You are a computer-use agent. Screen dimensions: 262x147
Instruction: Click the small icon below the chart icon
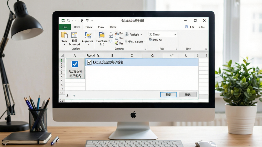pyautogui.click(x=111, y=41)
